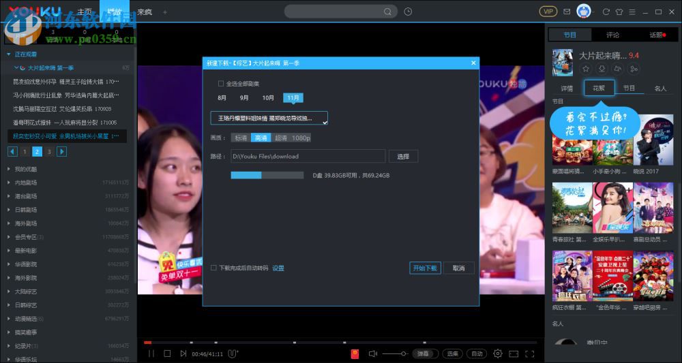Click the stop playback icon
Image resolution: width=682 pixels, height=363 pixels.
coord(167,353)
